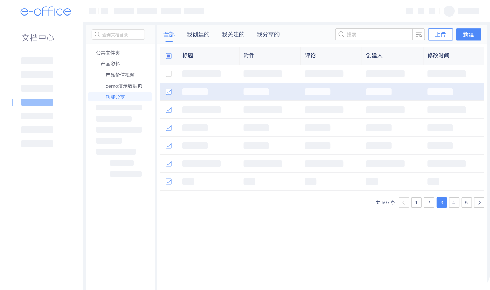
Task: Click the 新建 button
Action: 469,35
